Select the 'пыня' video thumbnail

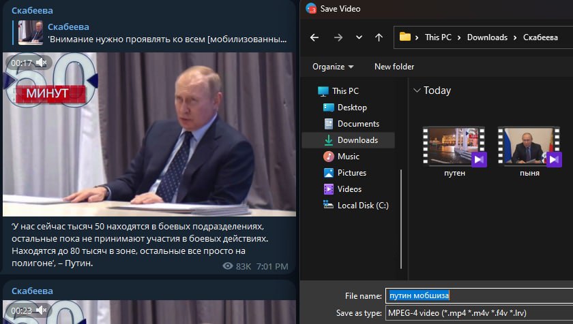(x=529, y=146)
